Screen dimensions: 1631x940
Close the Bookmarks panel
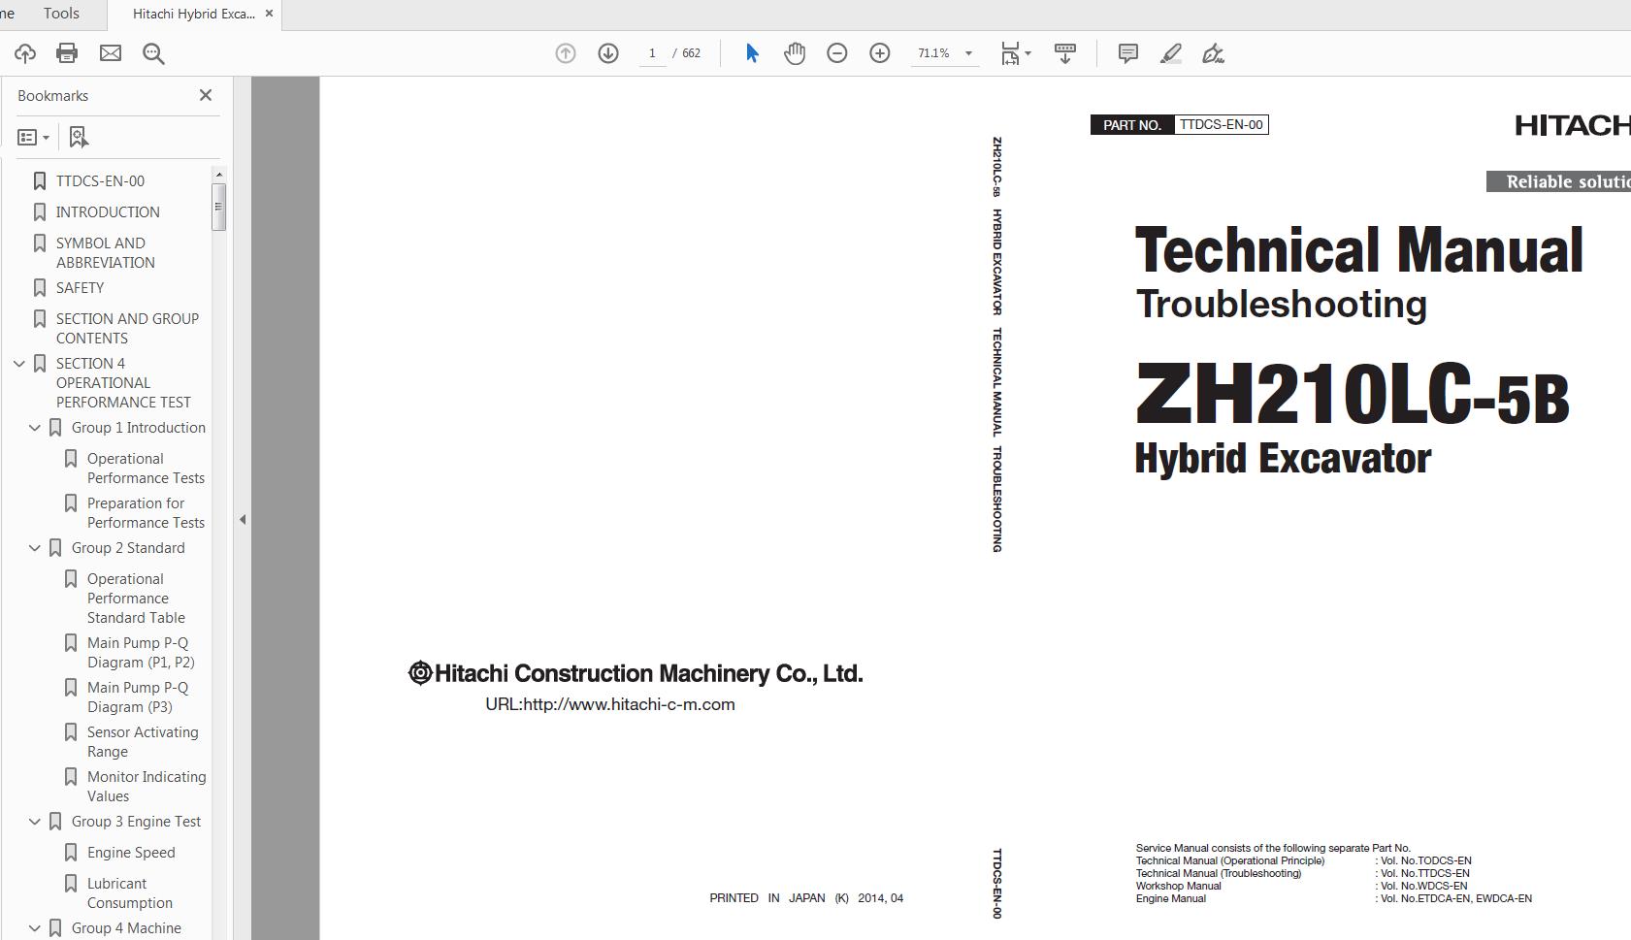tap(205, 95)
